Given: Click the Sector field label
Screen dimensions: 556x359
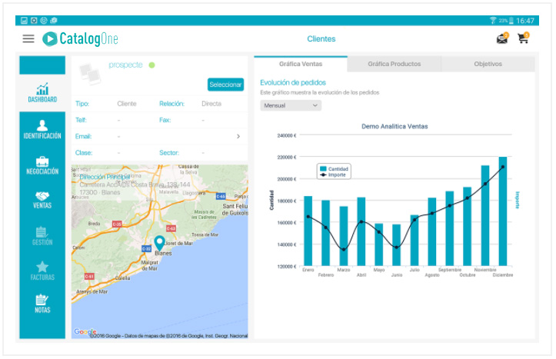Looking at the screenshot, I should coord(169,153).
